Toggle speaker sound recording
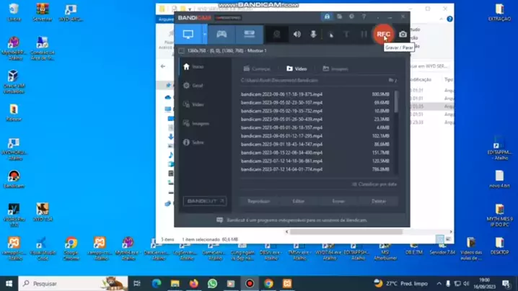Screen dimensions: 518x291 (x=297, y=34)
